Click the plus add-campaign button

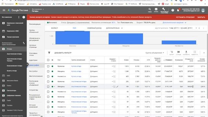point(24,17)
